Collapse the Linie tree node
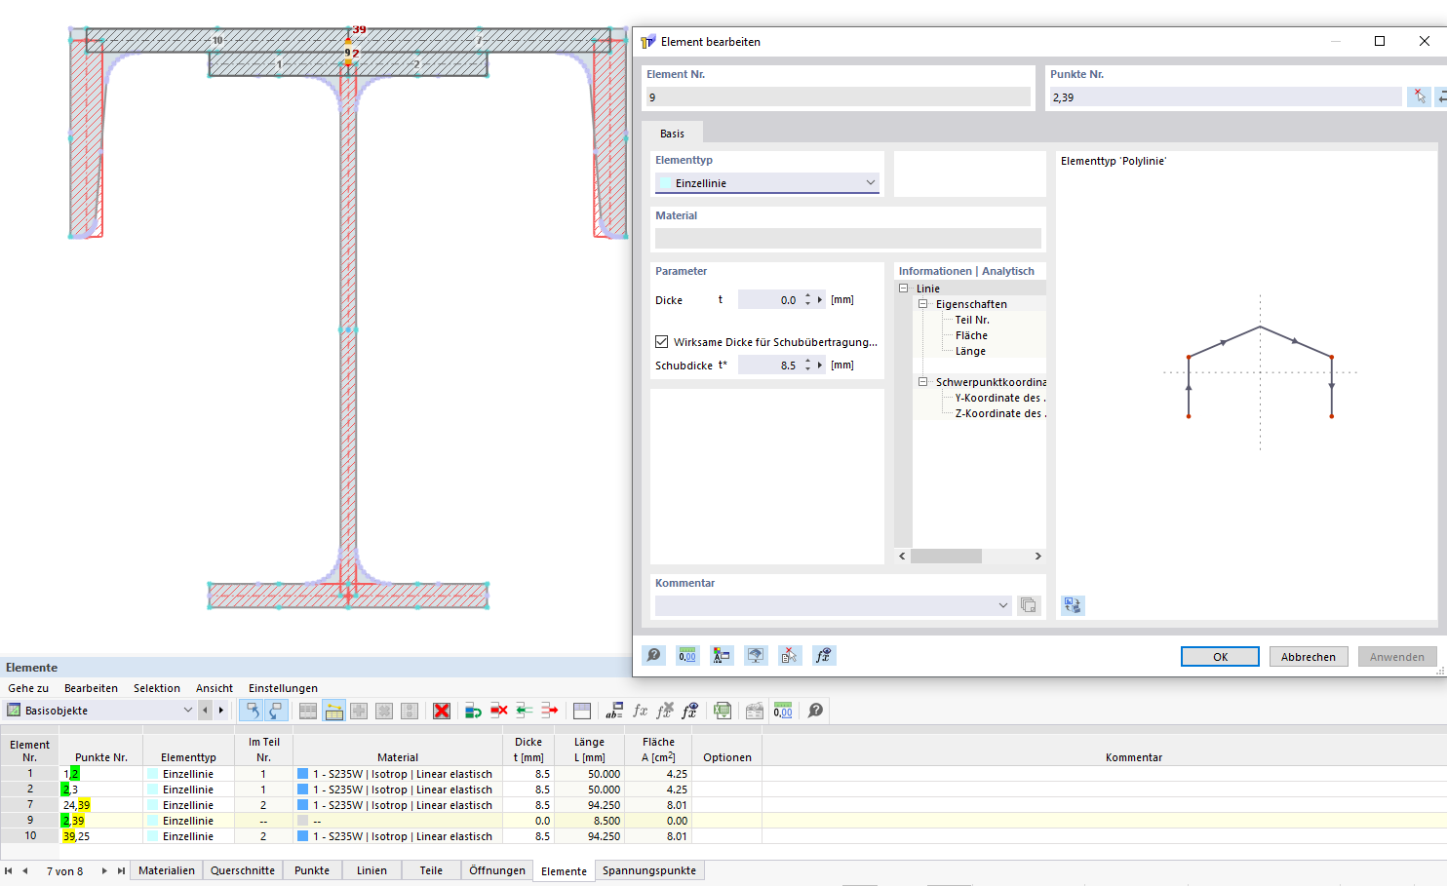 (904, 289)
